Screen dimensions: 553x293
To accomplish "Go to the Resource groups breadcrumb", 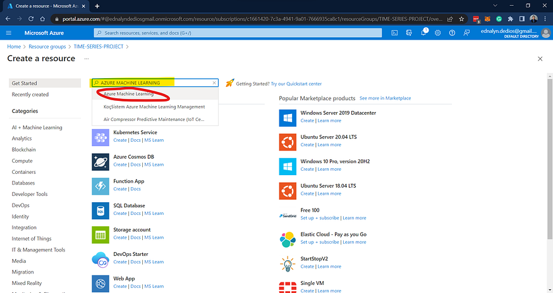I will [47, 47].
